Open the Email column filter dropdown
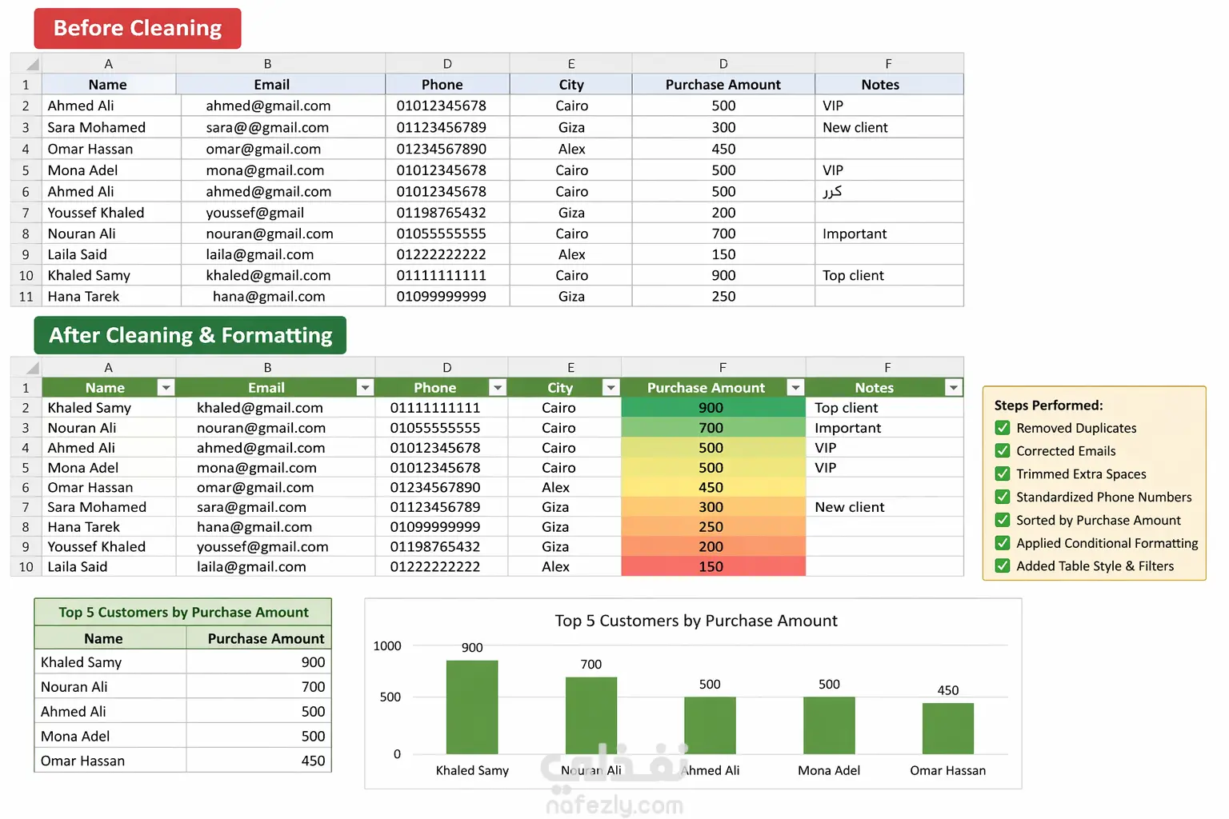The width and height of the screenshot is (1229, 819). [365, 388]
